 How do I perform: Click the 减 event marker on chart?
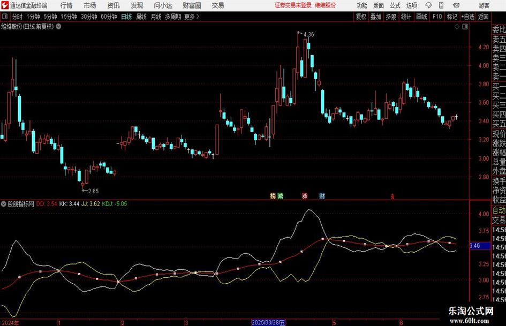coord(280,195)
